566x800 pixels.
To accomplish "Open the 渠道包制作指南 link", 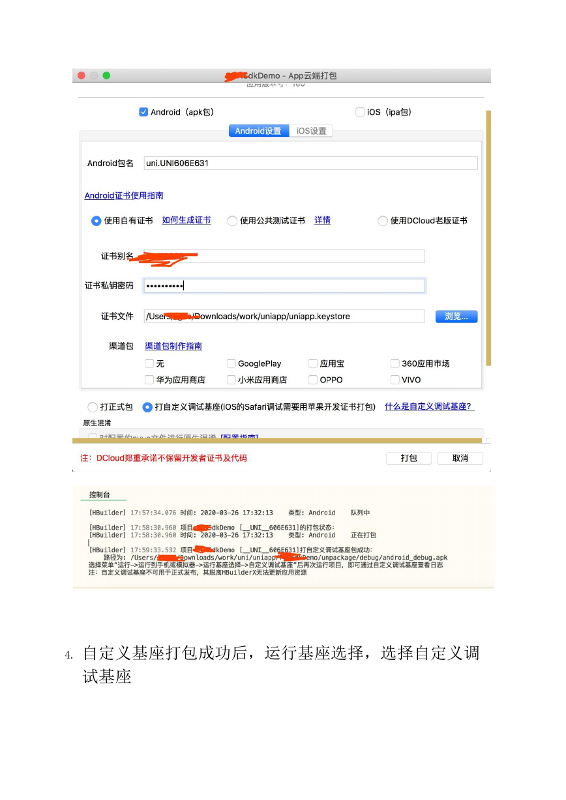I will pos(173,346).
